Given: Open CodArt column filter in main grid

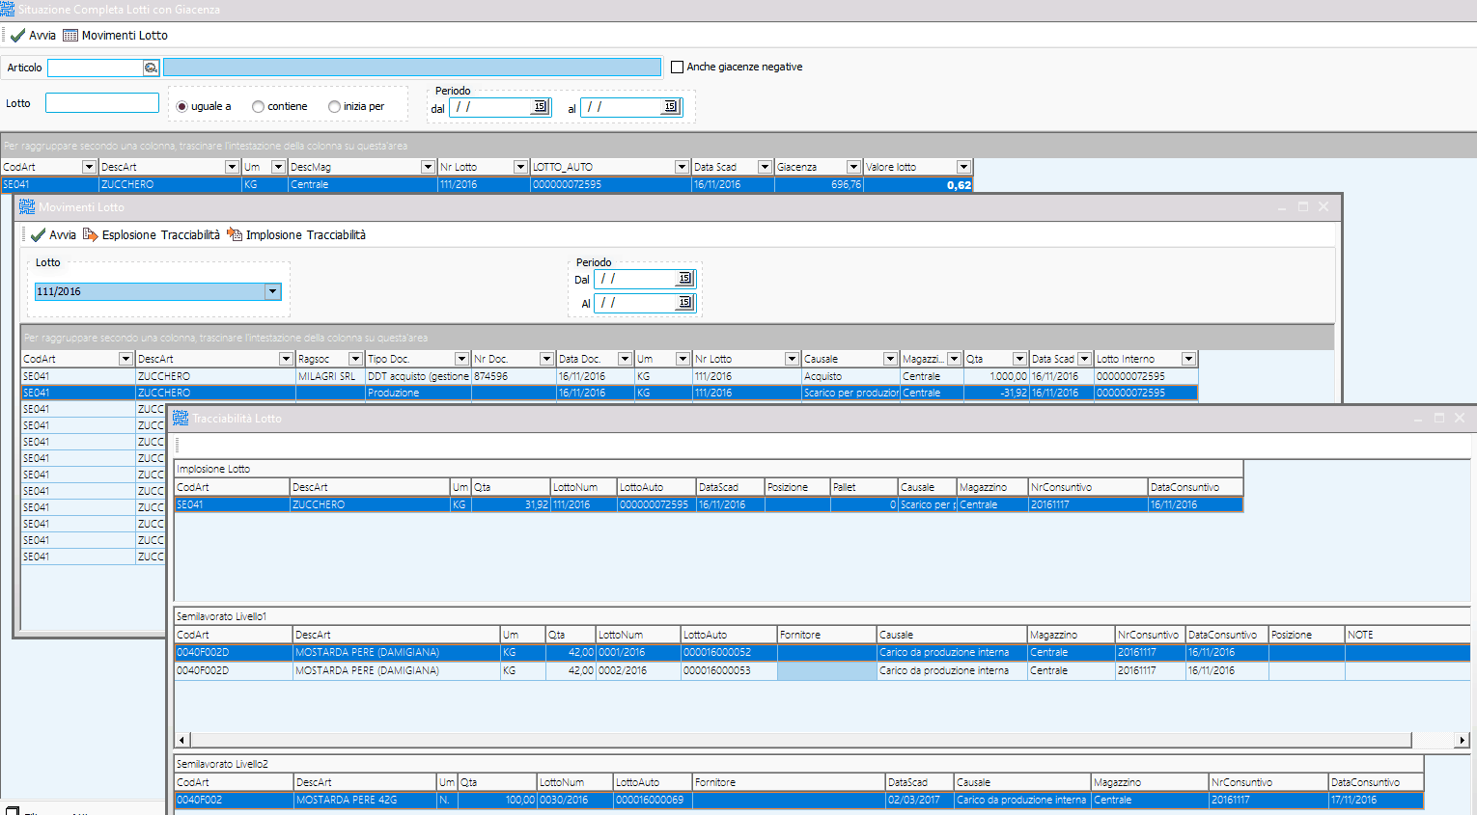Looking at the screenshot, I should coord(89,167).
